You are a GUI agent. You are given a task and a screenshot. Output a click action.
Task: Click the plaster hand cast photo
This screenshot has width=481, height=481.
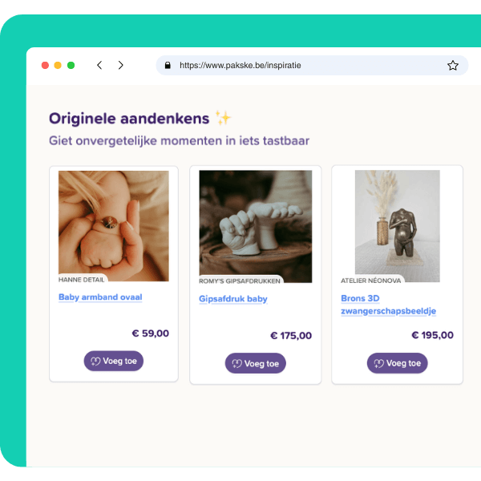coord(256,224)
